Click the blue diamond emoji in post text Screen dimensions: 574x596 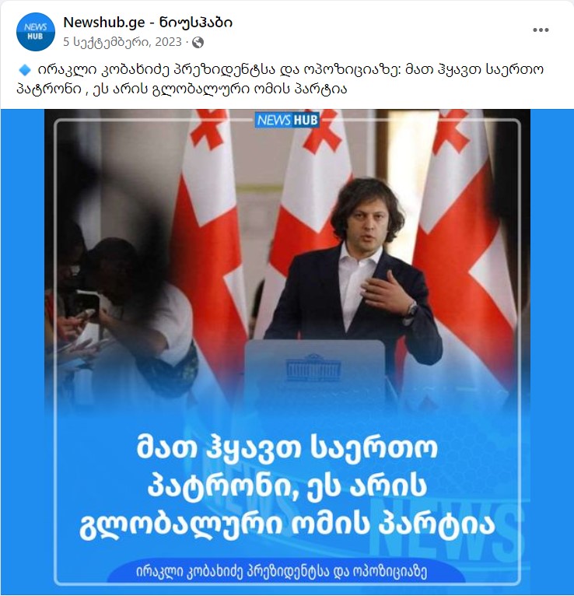tap(25, 70)
